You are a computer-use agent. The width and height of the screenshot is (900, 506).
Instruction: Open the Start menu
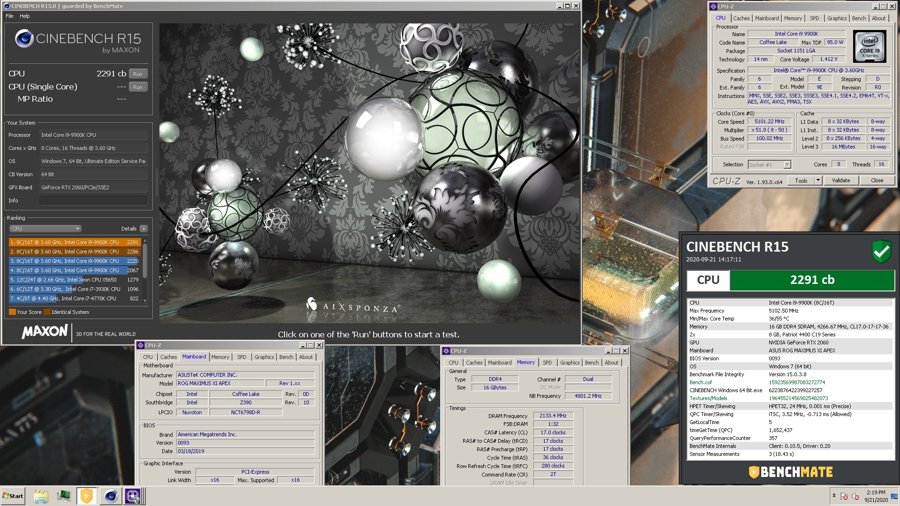click(13, 496)
